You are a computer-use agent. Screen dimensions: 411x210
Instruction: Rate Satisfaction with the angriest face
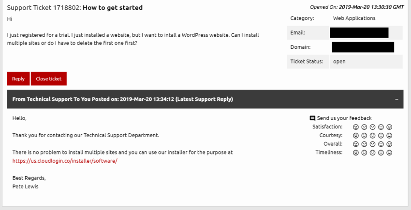click(355, 127)
